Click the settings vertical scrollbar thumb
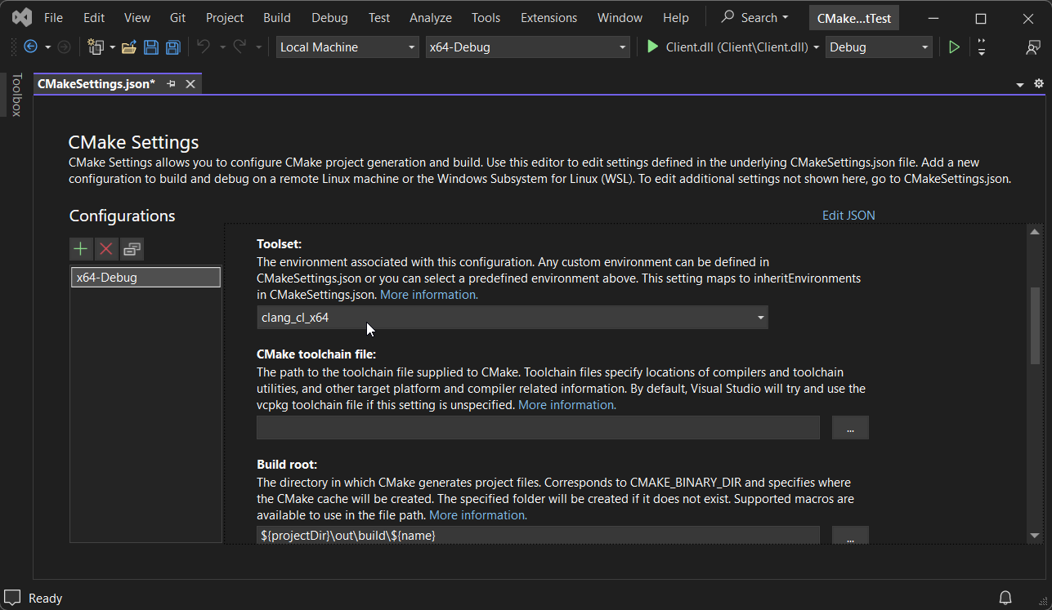 click(x=1035, y=326)
